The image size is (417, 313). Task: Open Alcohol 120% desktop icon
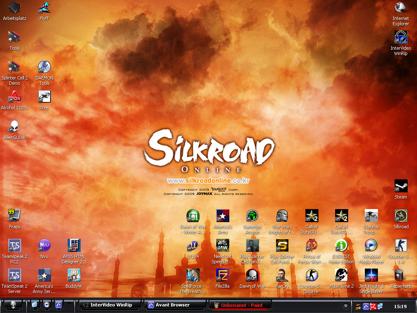14,97
